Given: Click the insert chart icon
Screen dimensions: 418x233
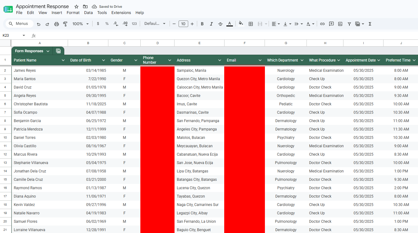Looking at the screenshot, I should point(340,24).
